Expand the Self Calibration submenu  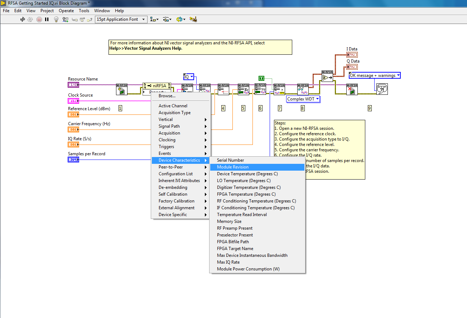click(x=180, y=194)
